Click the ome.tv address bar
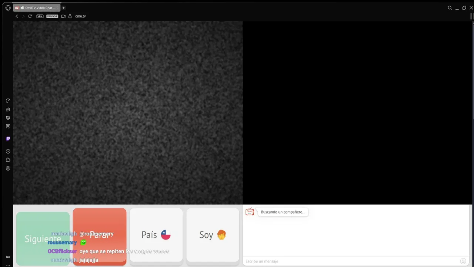The height and width of the screenshot is (267, 474). point(80,16)
